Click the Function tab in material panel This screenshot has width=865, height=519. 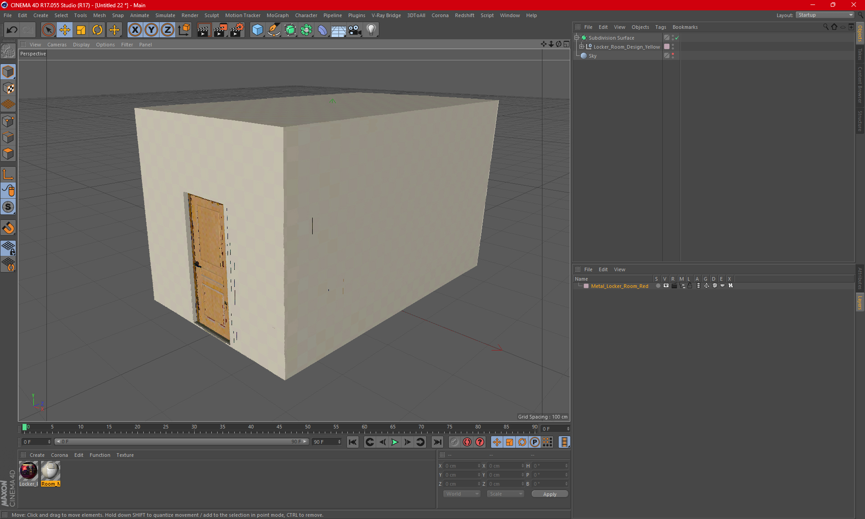pos(99,455)
